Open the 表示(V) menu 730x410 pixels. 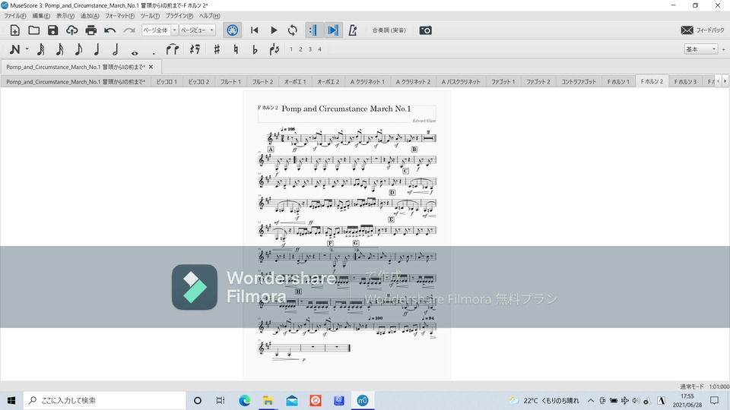tap(65, 16)
